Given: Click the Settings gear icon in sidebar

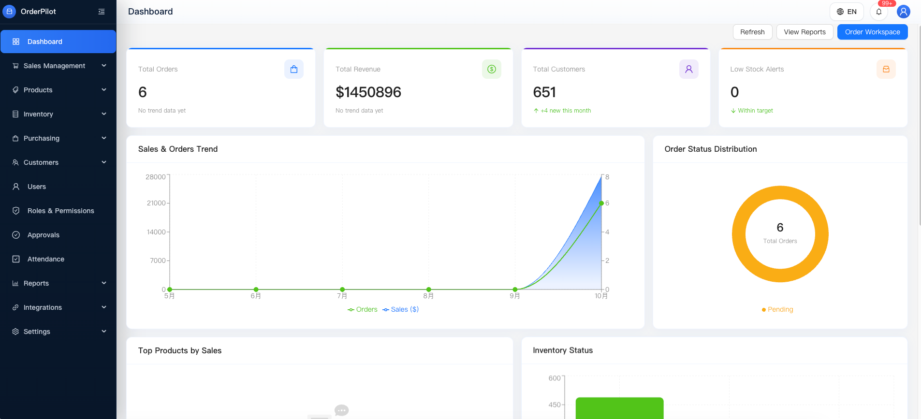Looking at the screenshot, I should click(x=15, y=332).
